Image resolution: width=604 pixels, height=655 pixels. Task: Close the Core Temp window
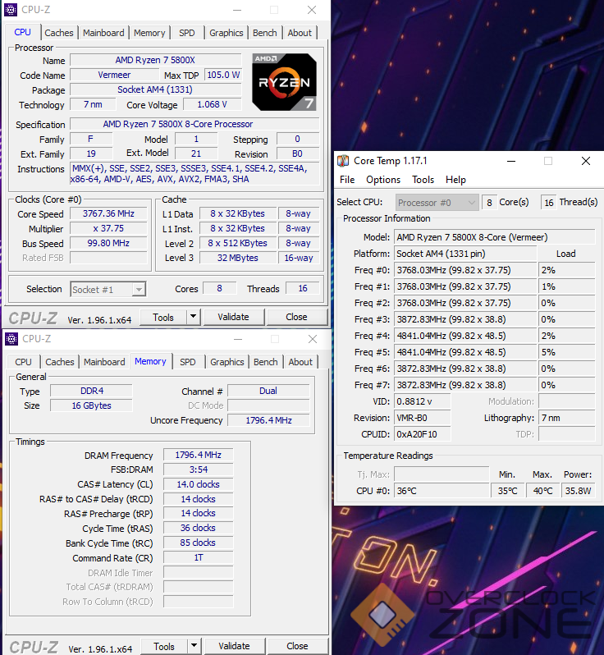(x=586, y=161)
